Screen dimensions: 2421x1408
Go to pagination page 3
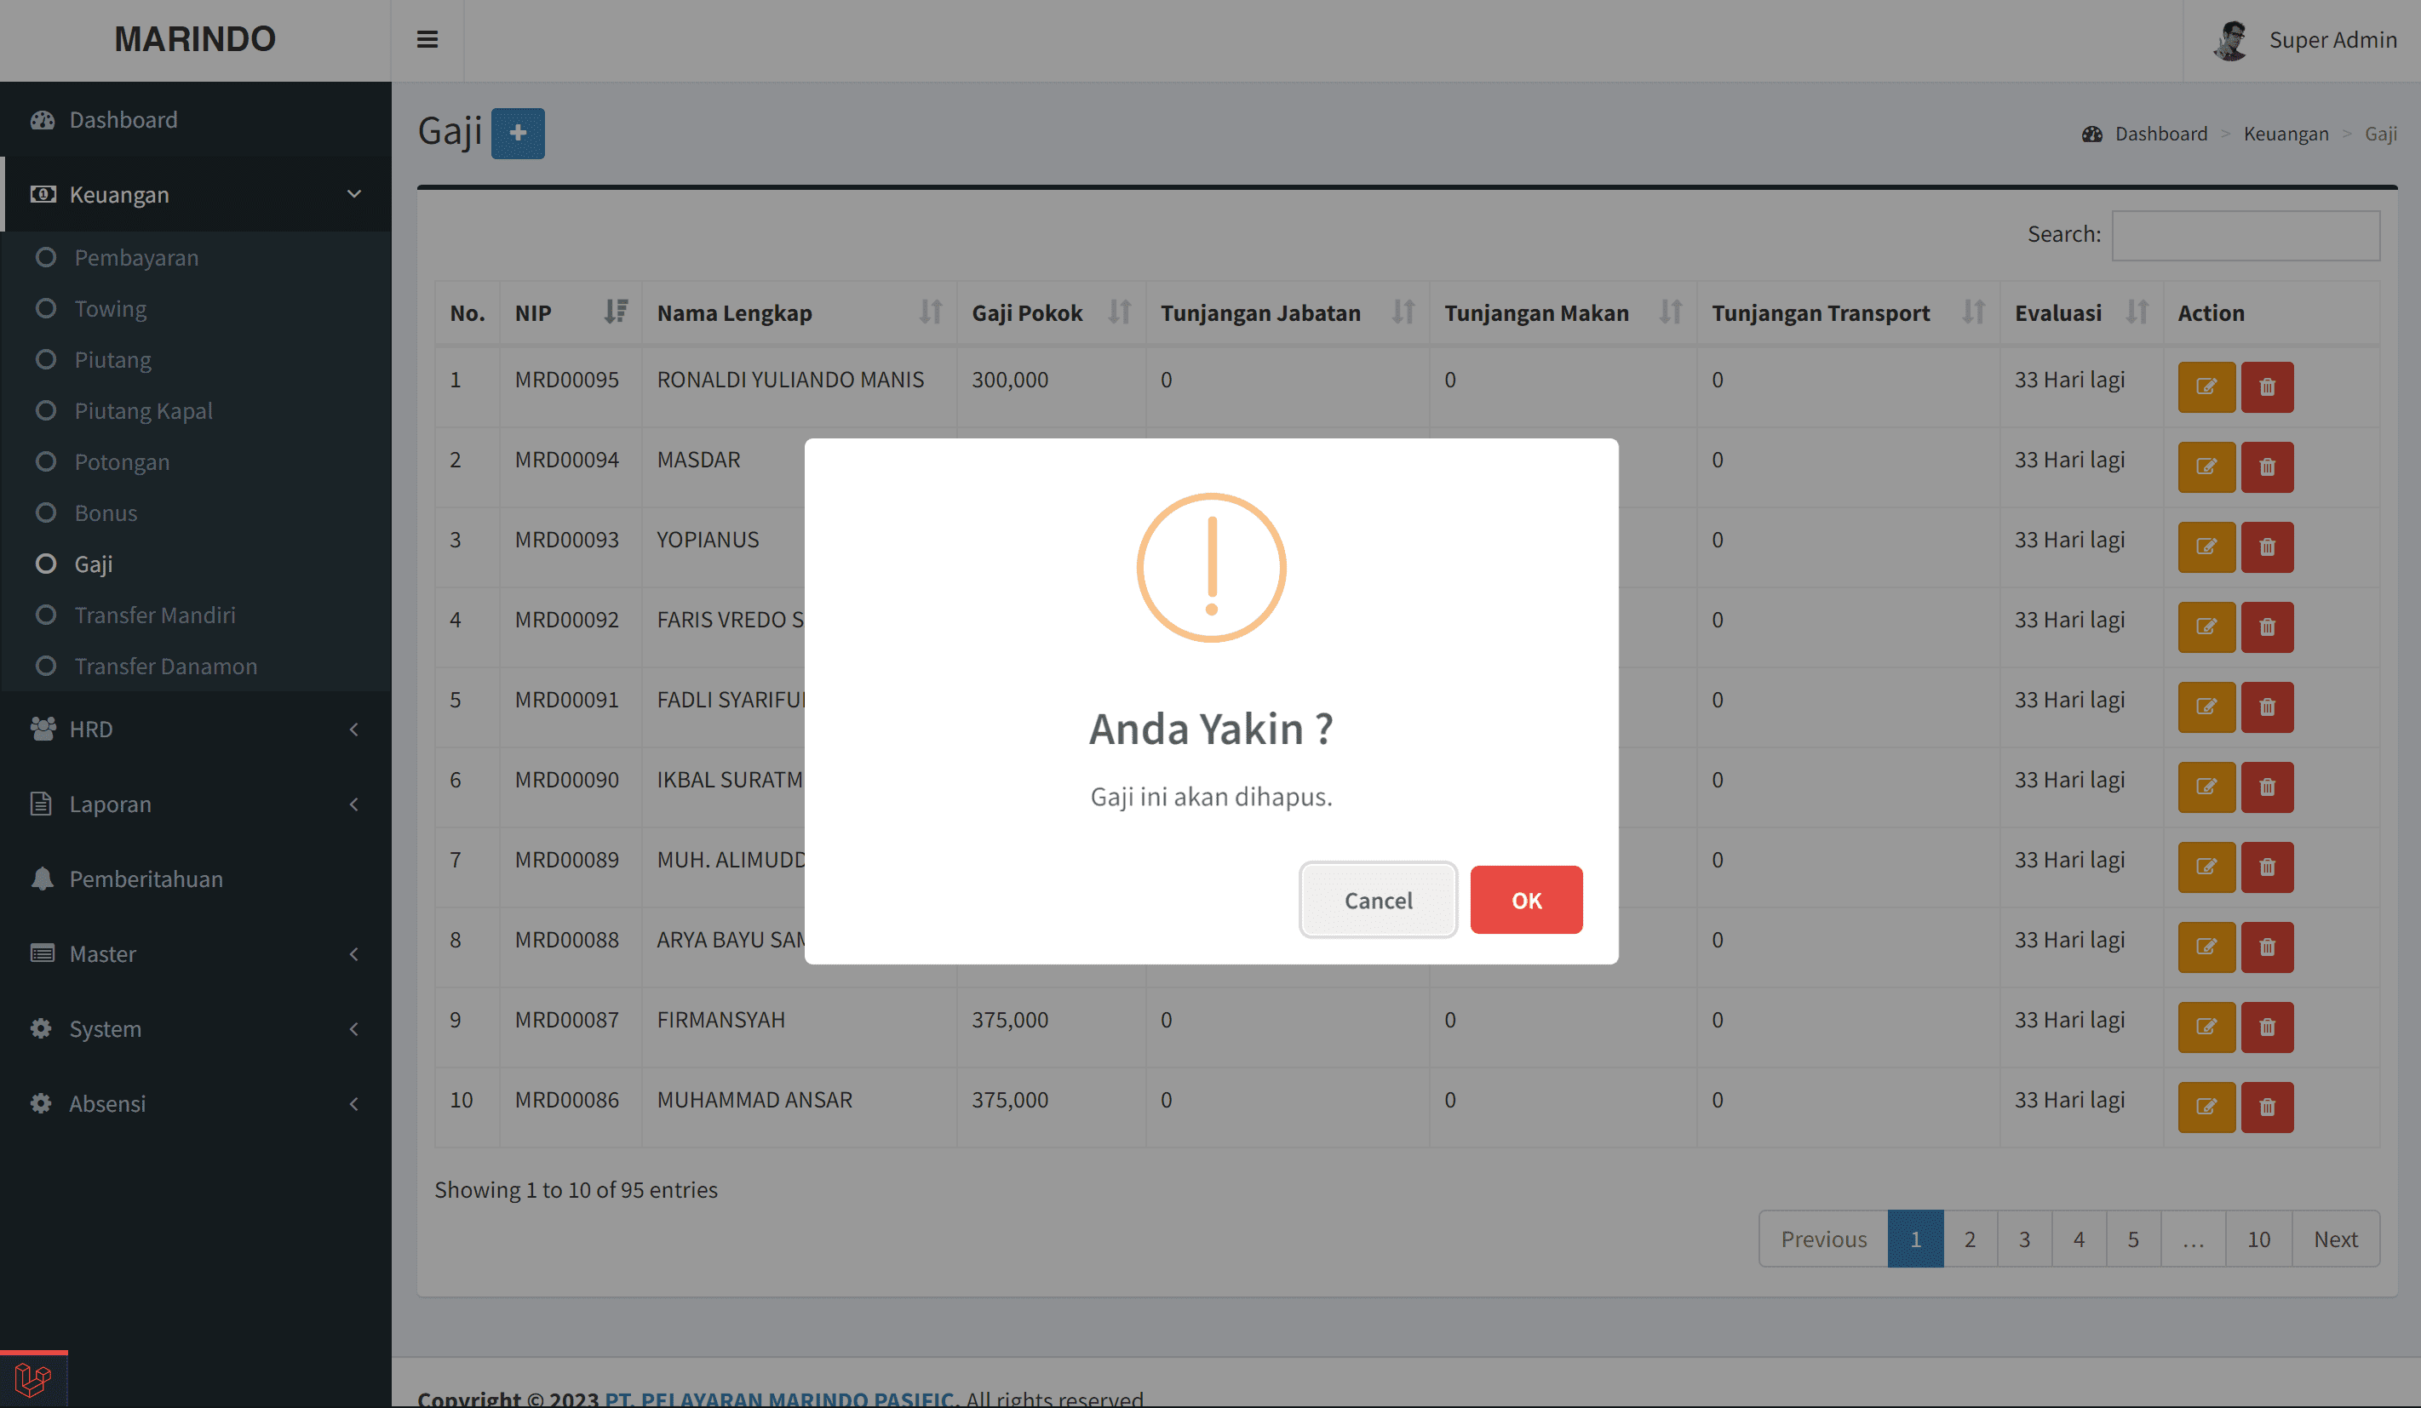tap(2024, 1239)
